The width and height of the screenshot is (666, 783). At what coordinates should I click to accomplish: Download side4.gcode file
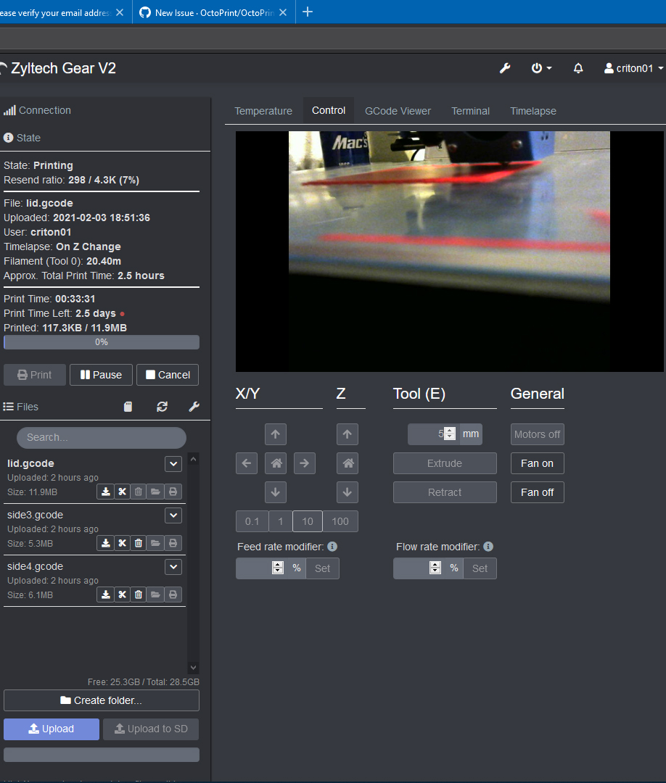(x=105, y=594)
